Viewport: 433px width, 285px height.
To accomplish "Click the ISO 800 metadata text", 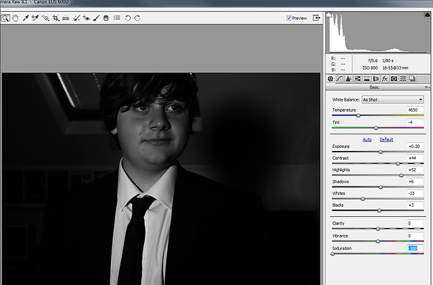I will [369, 68].
